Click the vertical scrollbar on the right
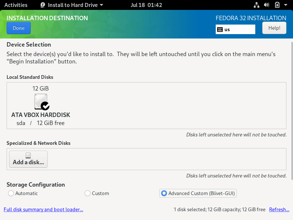 292,111
